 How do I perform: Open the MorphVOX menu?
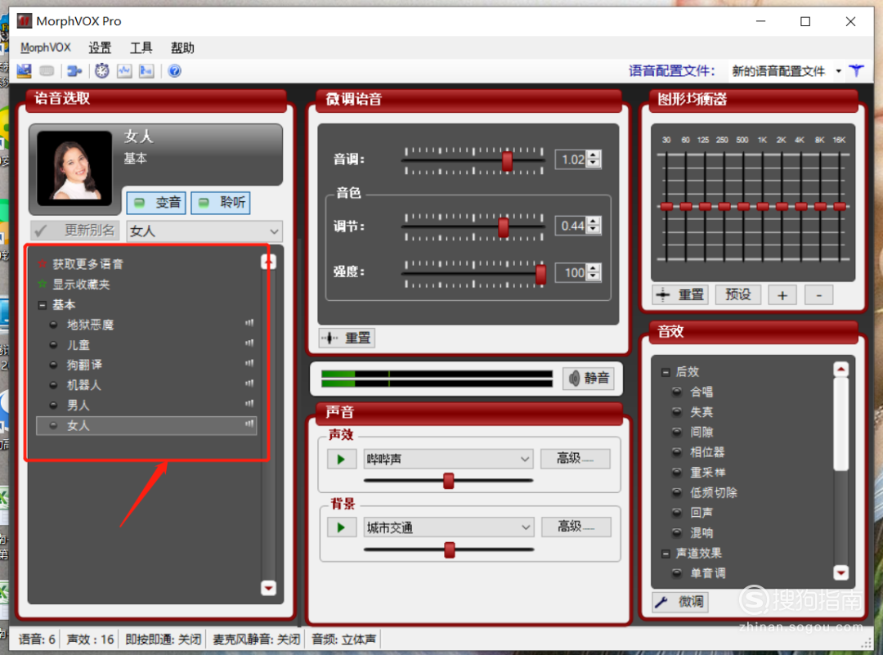click(x=46, y=48)
